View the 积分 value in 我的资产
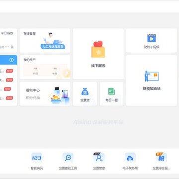The height and width of the screenshot is (179, 179). pyautogui.click(x=35, y=68)
